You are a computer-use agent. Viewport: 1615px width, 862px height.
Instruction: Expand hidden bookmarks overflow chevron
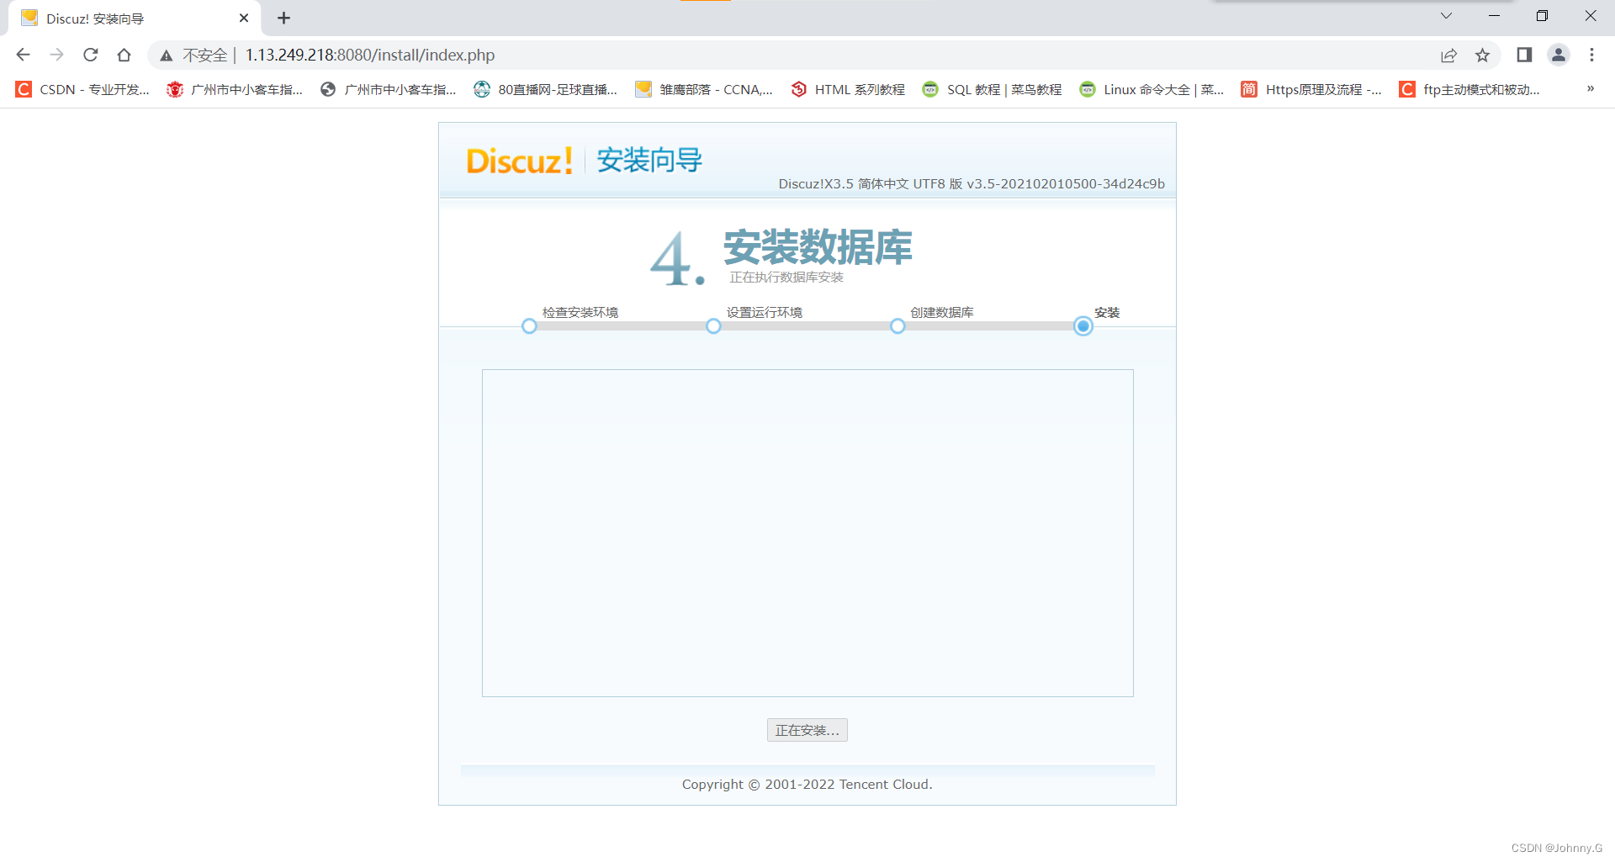coord(1590,88)
